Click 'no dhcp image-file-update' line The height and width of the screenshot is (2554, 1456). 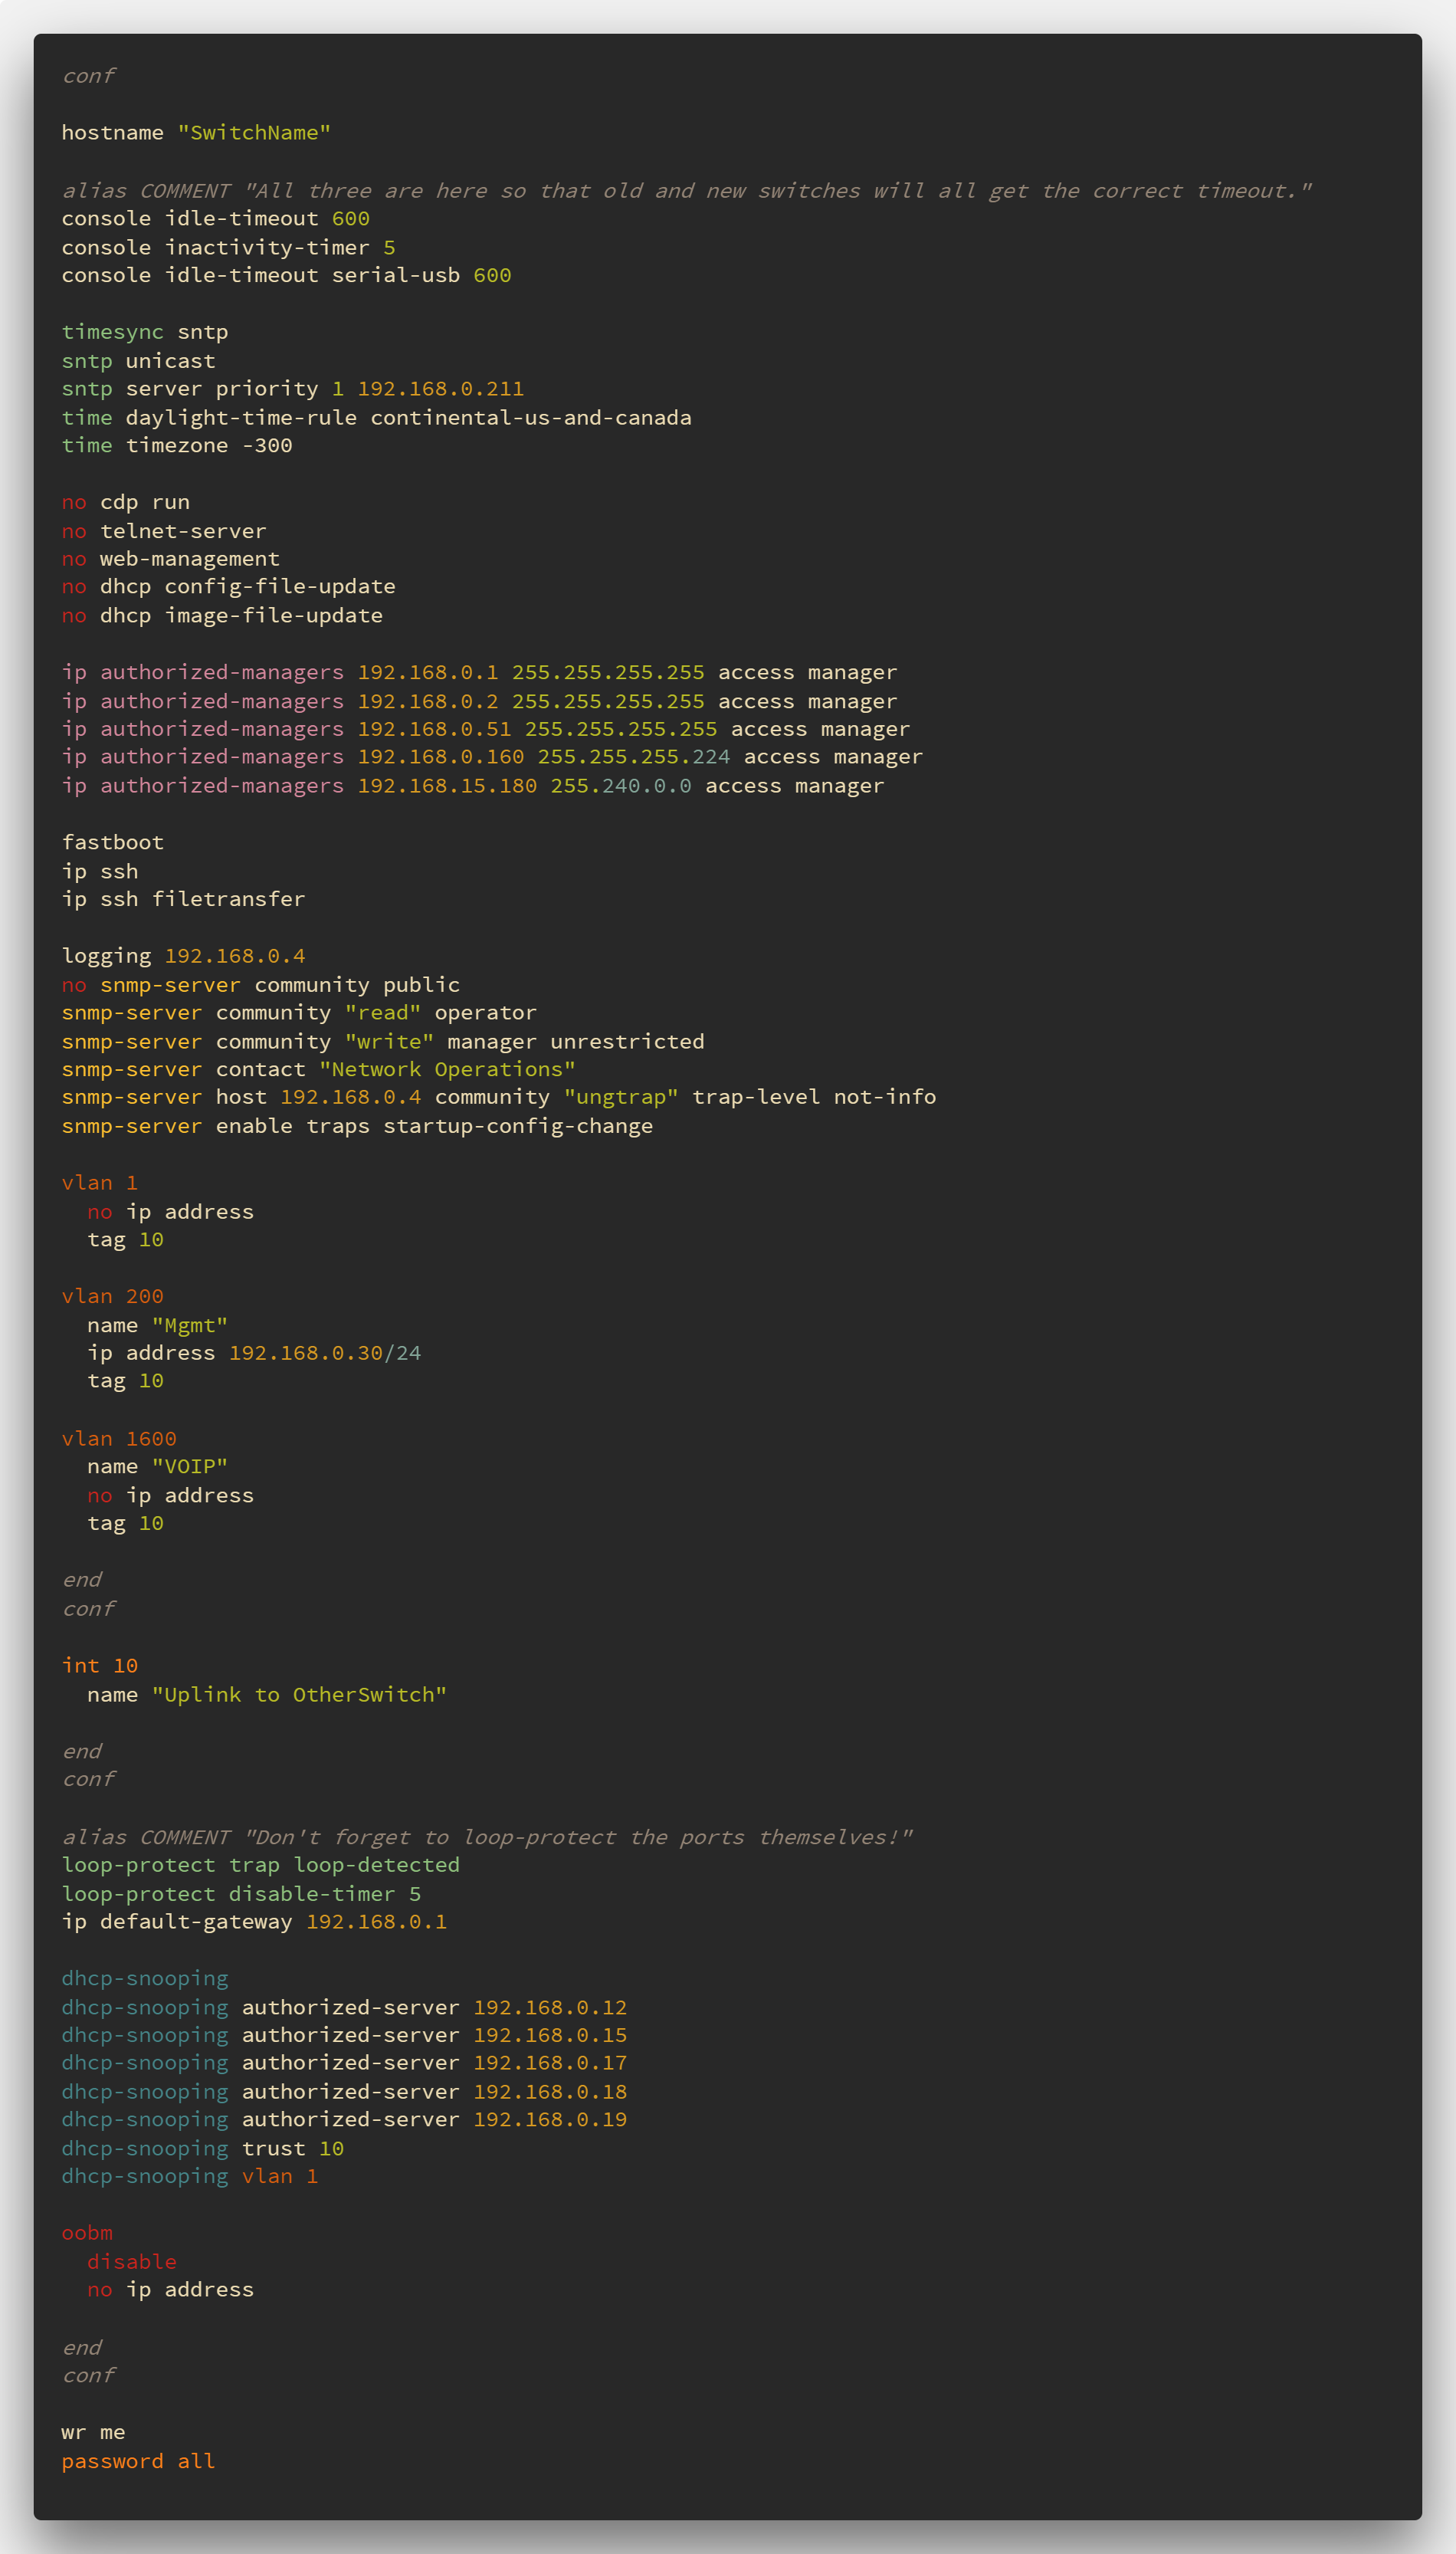[x=222, y=616]
